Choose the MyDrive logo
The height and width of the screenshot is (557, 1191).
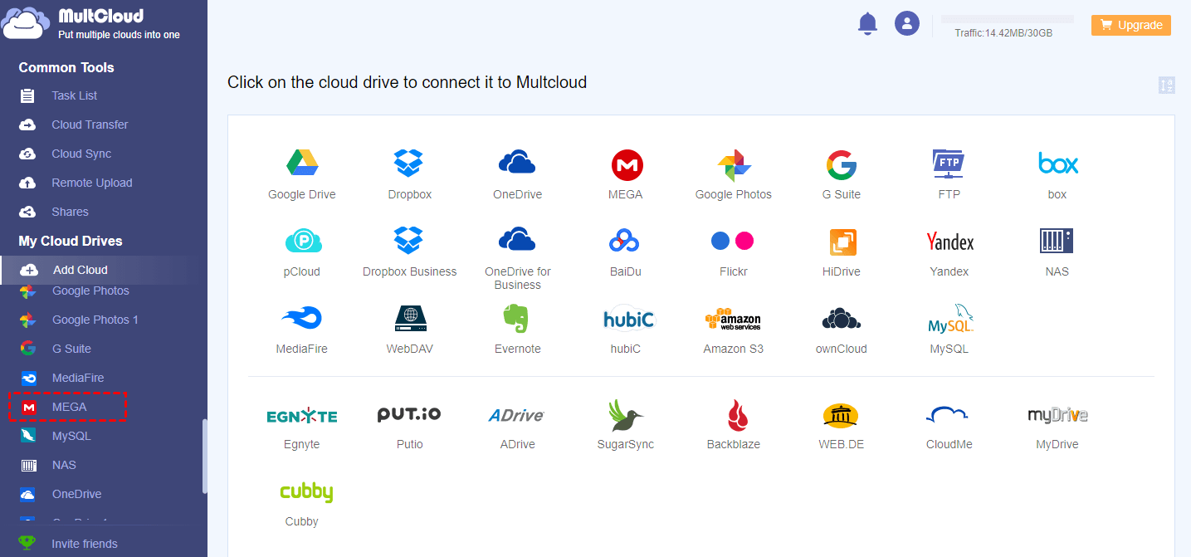[1057, 415]
